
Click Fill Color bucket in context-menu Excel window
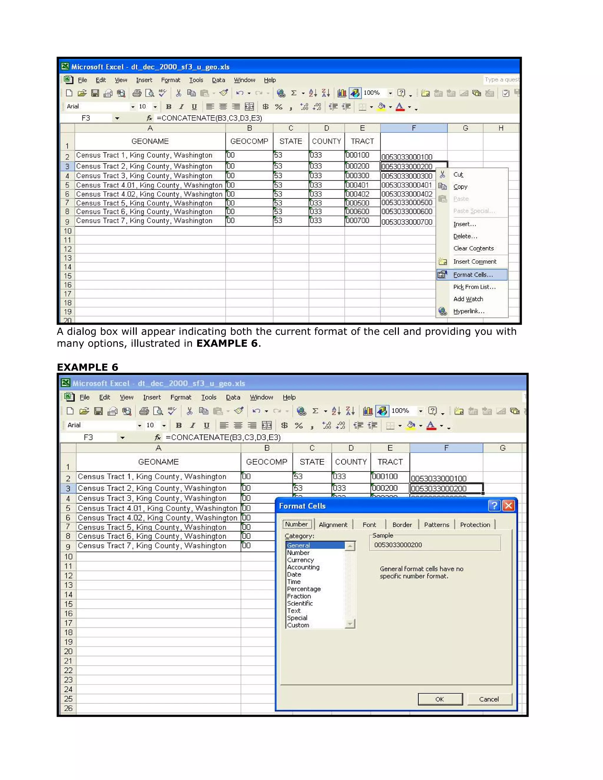(382, 107)
